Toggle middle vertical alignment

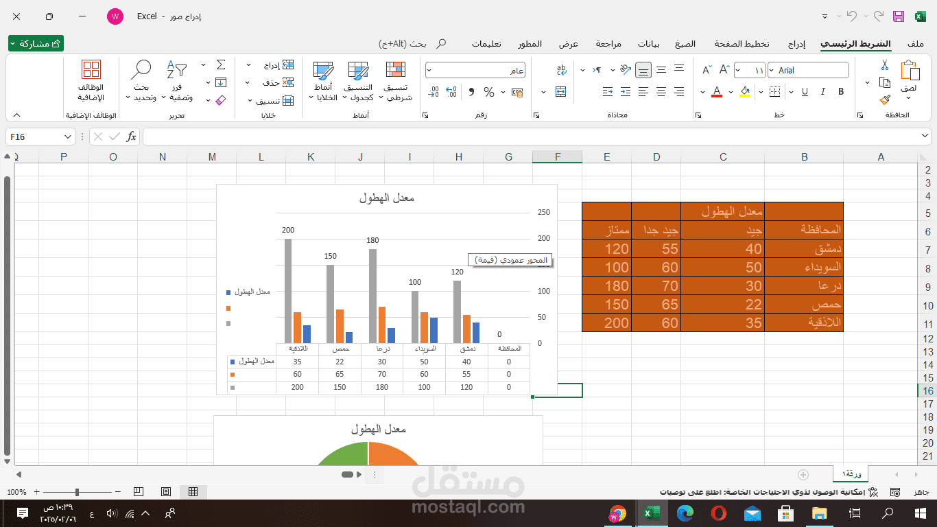pyautogui.click(x=661, y=70)
